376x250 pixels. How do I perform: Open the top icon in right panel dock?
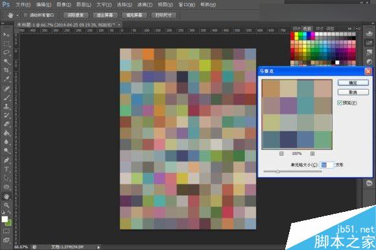tap(369, 34)
